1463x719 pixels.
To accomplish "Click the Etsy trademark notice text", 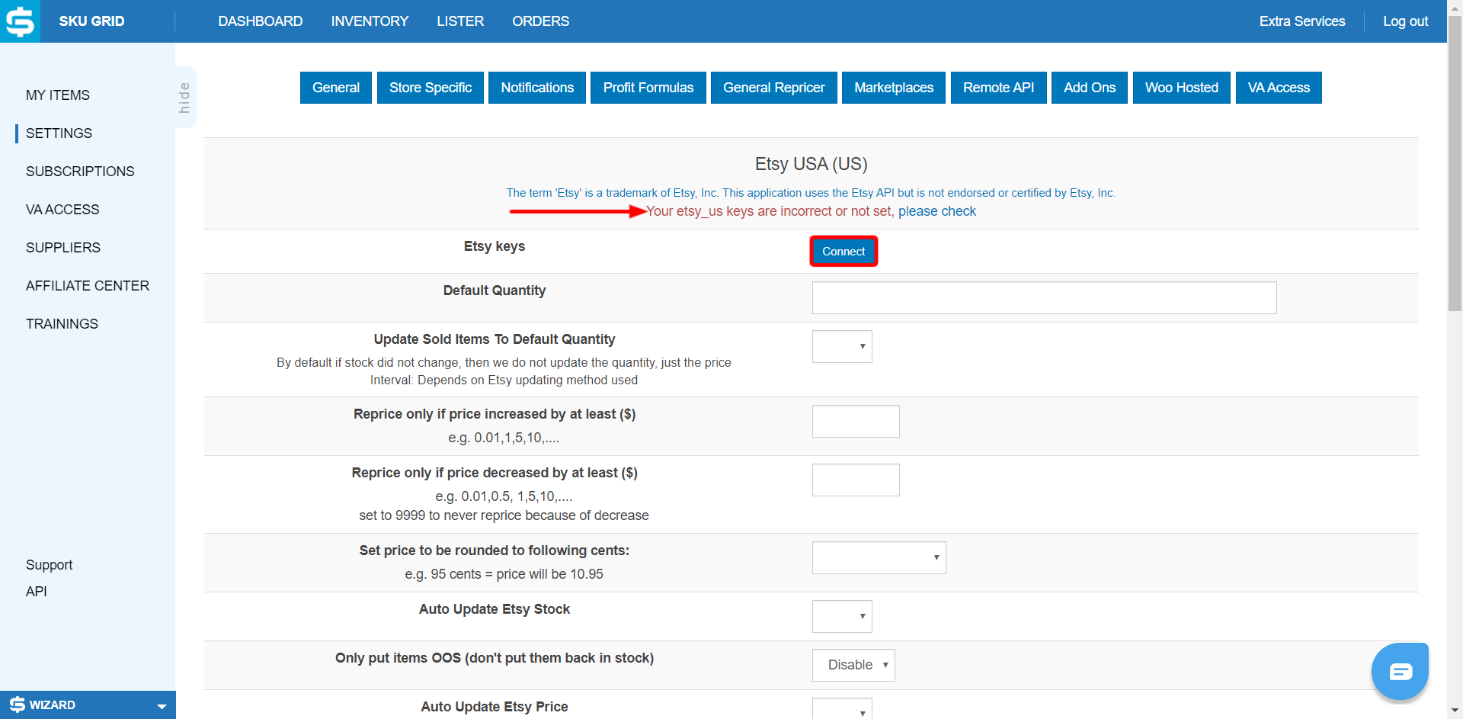I will 811,193.
